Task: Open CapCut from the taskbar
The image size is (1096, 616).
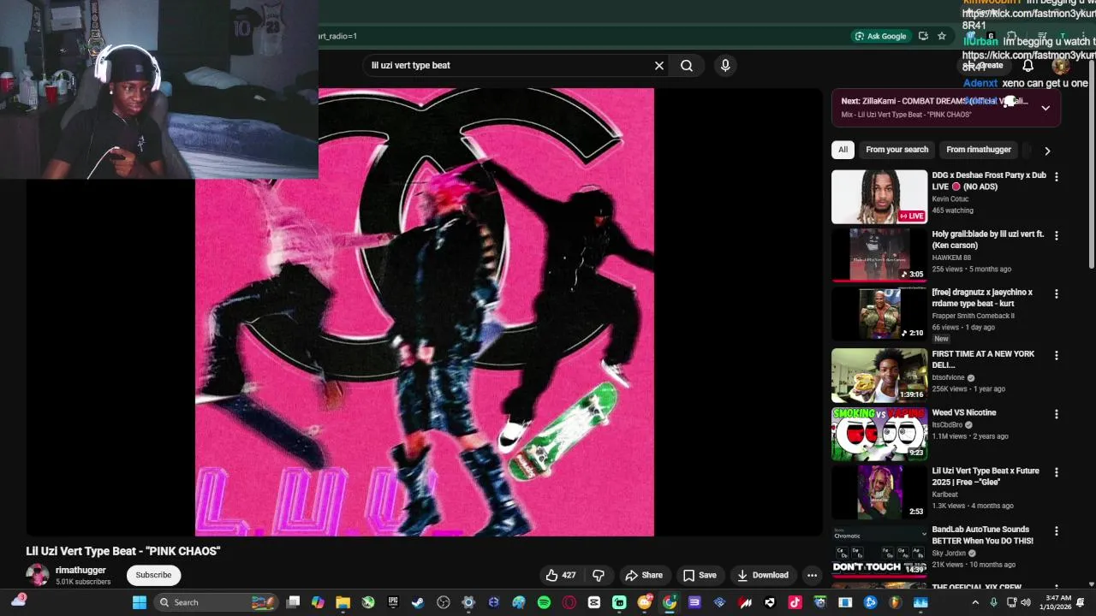Action: click(x=594, y=602)
